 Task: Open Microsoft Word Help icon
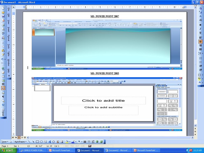(x=3, y=105)
